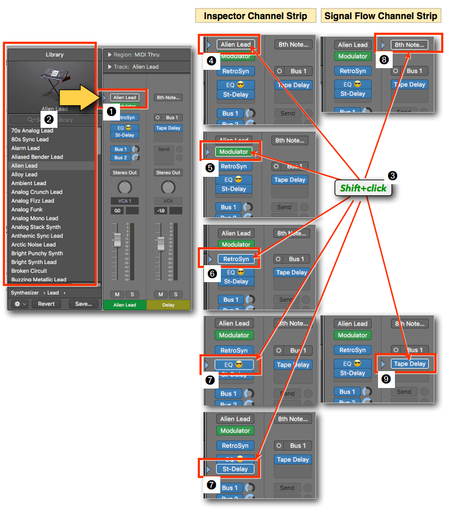This screenshot has width=449, height=513.
Task: Select the Analog Funk patch in the Library
Action: 28,209
